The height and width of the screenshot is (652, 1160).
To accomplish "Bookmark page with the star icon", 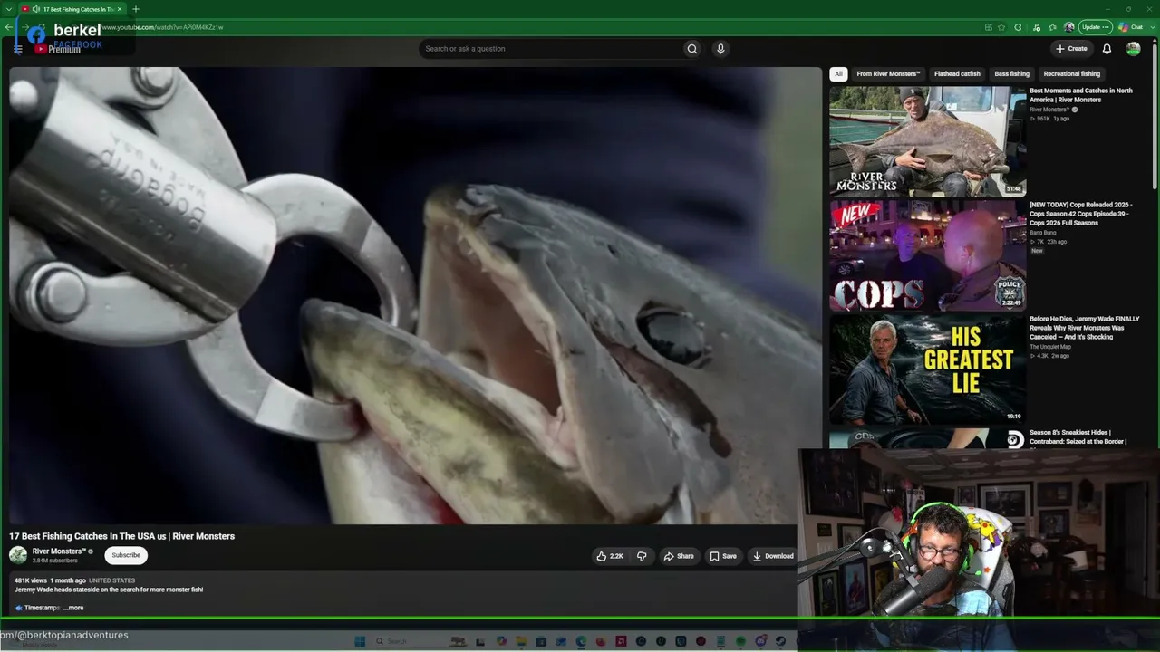I will point(1001,27).
